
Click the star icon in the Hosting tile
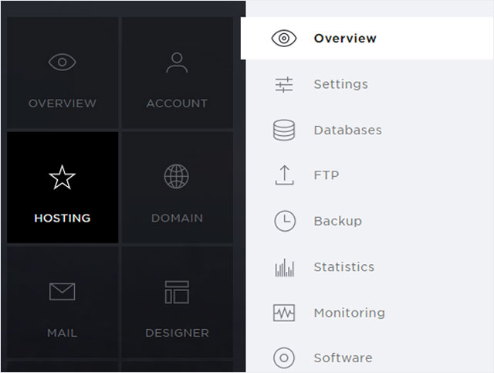tap(62, 177)
